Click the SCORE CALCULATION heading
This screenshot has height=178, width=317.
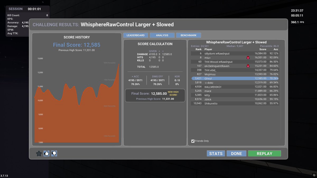[155, 44]
